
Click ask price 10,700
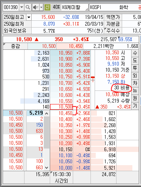click(x=66, y=83)
